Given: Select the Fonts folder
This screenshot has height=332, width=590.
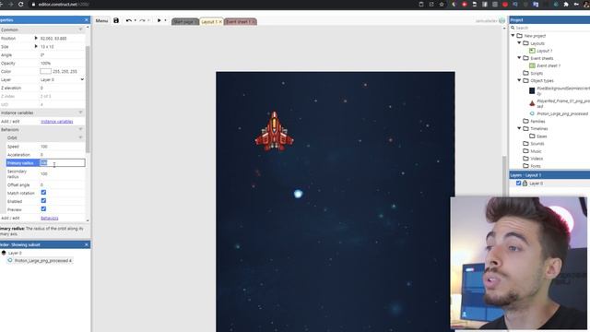Looking at the screenshot, I should (536, 166).
